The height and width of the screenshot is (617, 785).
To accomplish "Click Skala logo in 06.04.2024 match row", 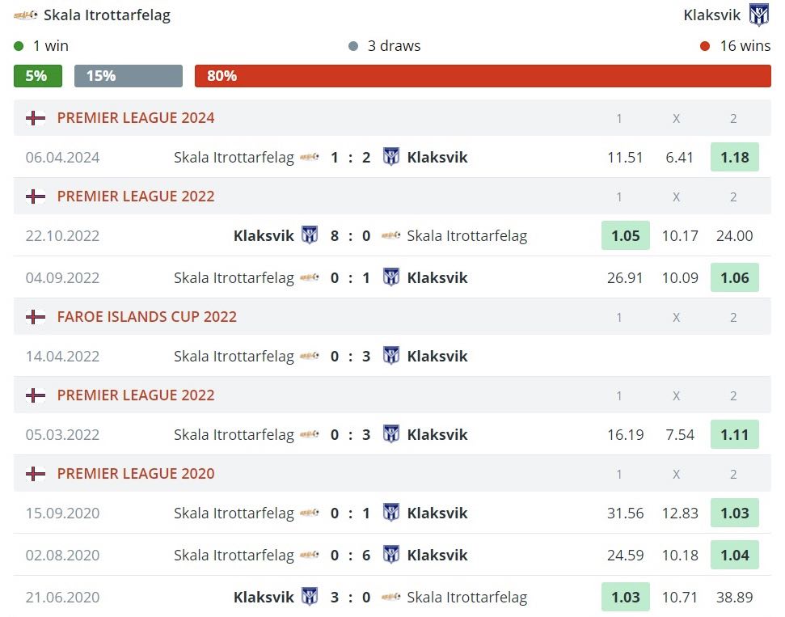I will coord(310,157).
